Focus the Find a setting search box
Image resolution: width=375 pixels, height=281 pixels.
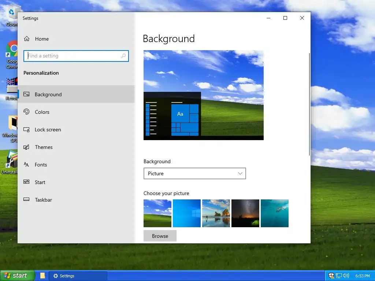point(76,56)
